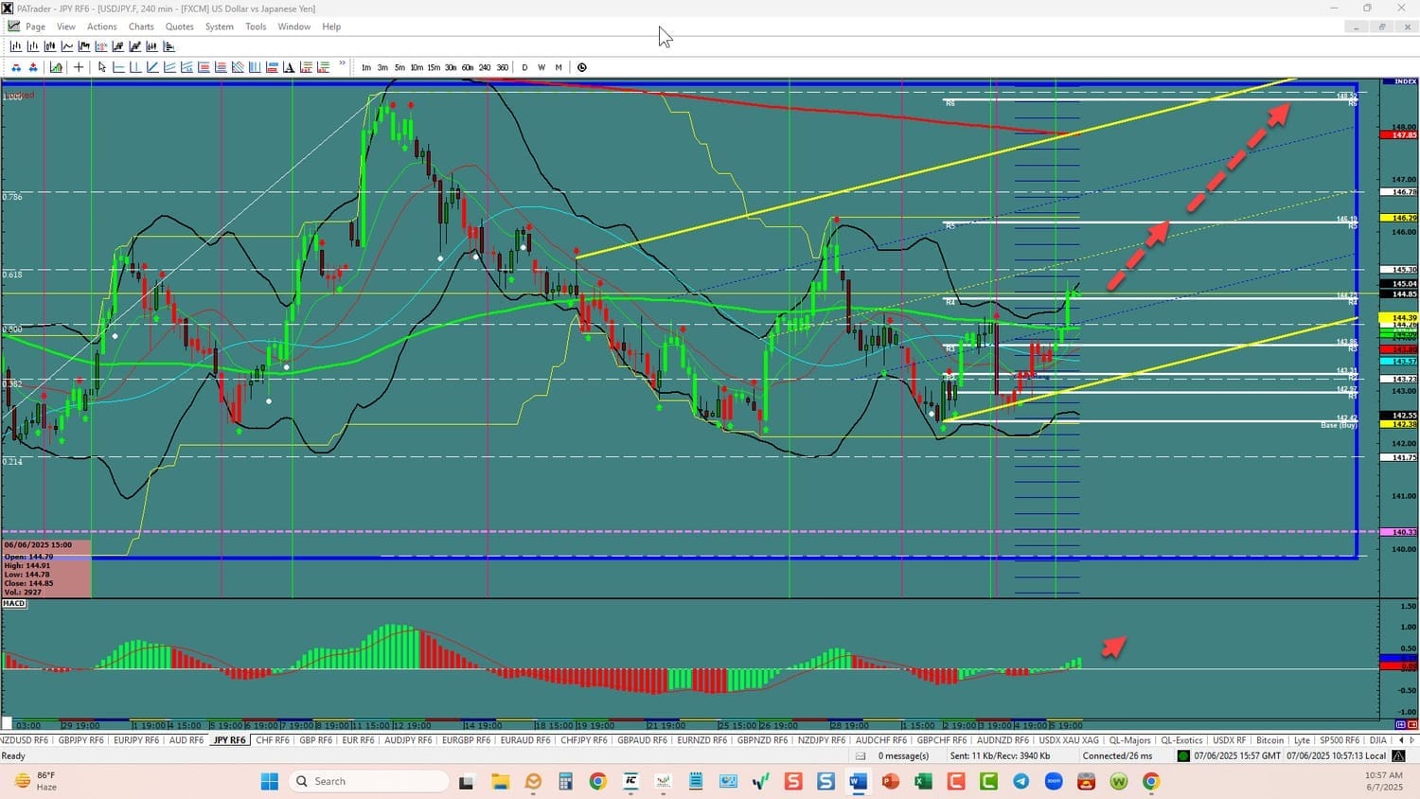Switch to the GBPJPY RF6 tab

[80, 740]
